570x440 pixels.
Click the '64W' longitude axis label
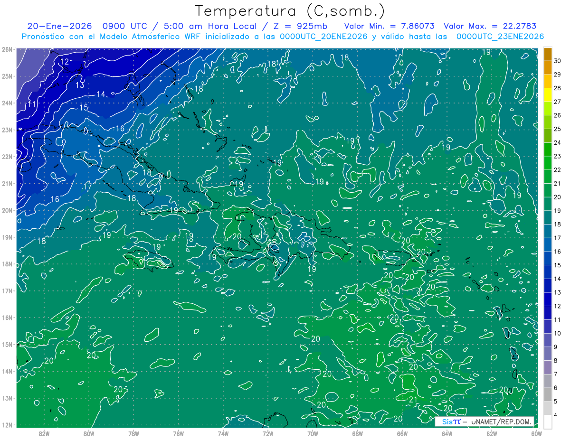[x=447, y=433]
